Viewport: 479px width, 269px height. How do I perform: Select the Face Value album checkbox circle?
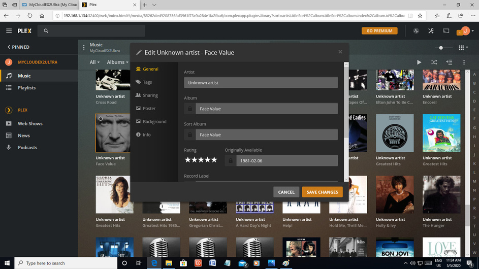coord(101,119)
